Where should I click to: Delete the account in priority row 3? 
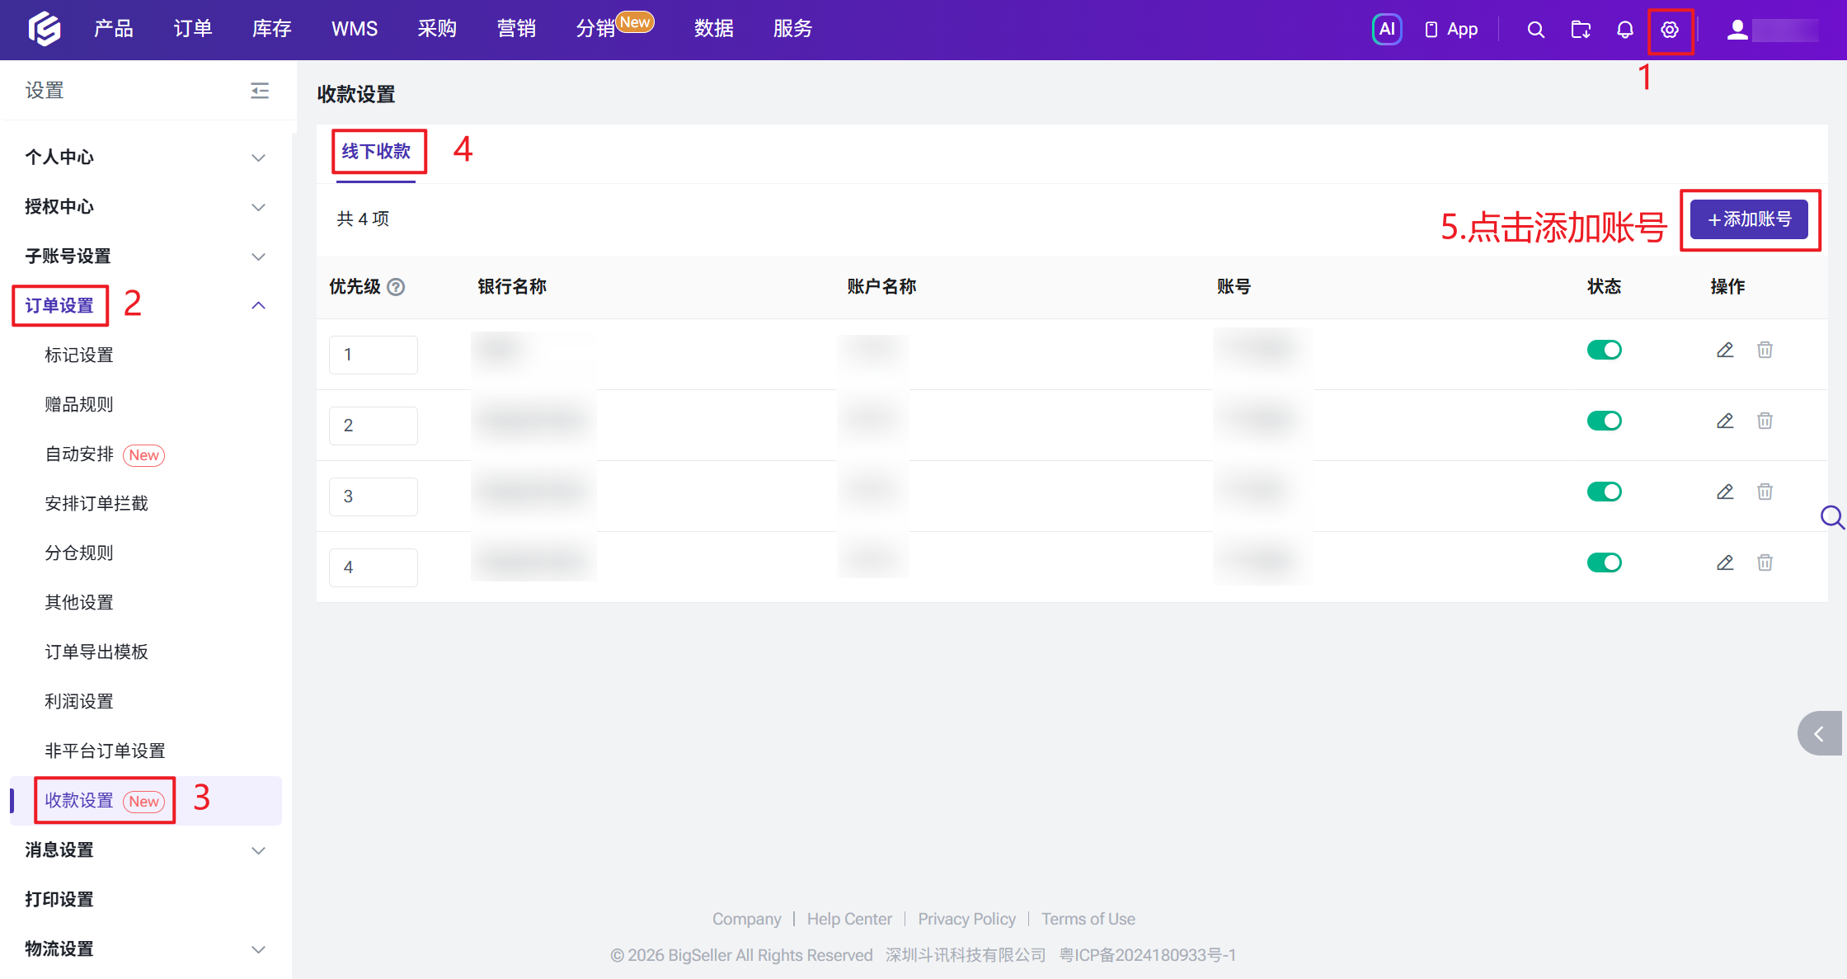tap(1765, 492)
